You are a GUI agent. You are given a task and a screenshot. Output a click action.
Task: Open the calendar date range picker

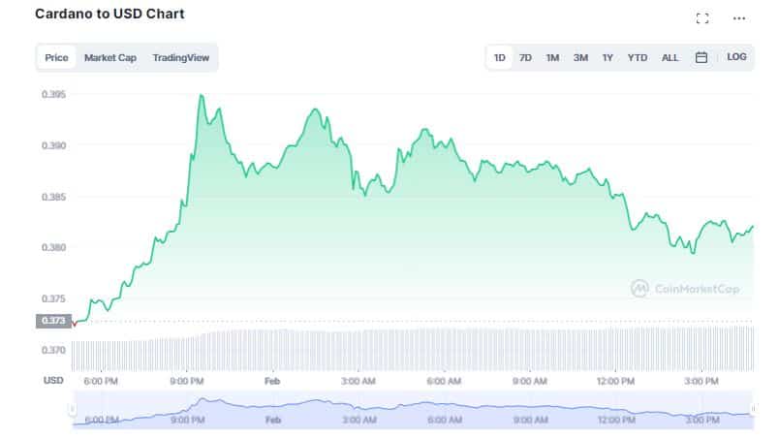tap(701, 58)
